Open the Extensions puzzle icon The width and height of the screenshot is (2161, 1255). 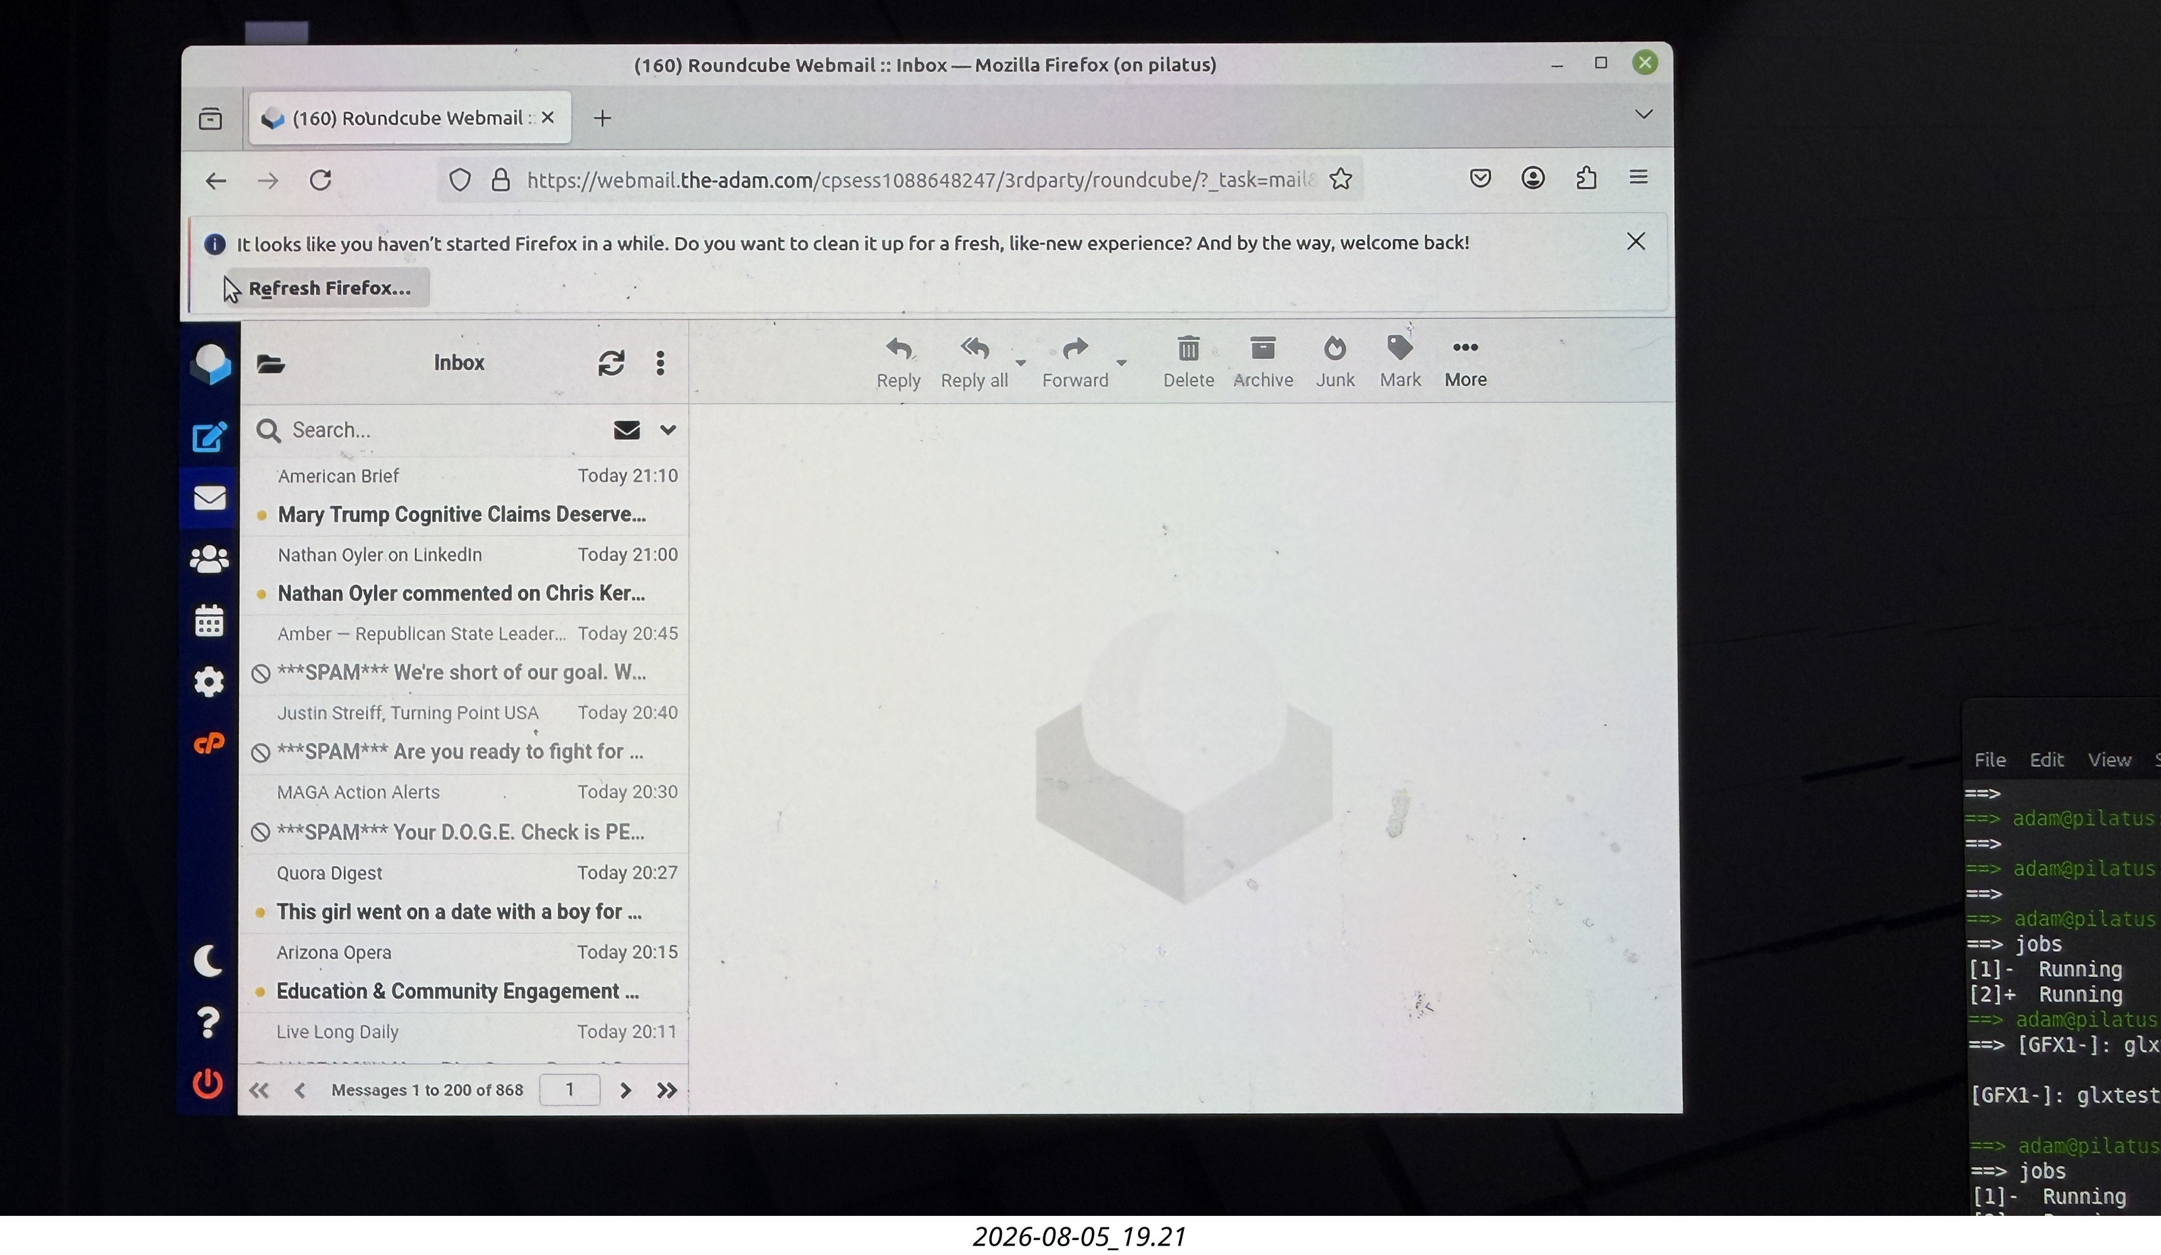[x=1586, y=178]
